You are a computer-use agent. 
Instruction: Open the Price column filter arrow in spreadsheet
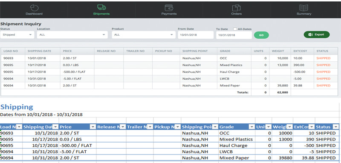(93, 127)
